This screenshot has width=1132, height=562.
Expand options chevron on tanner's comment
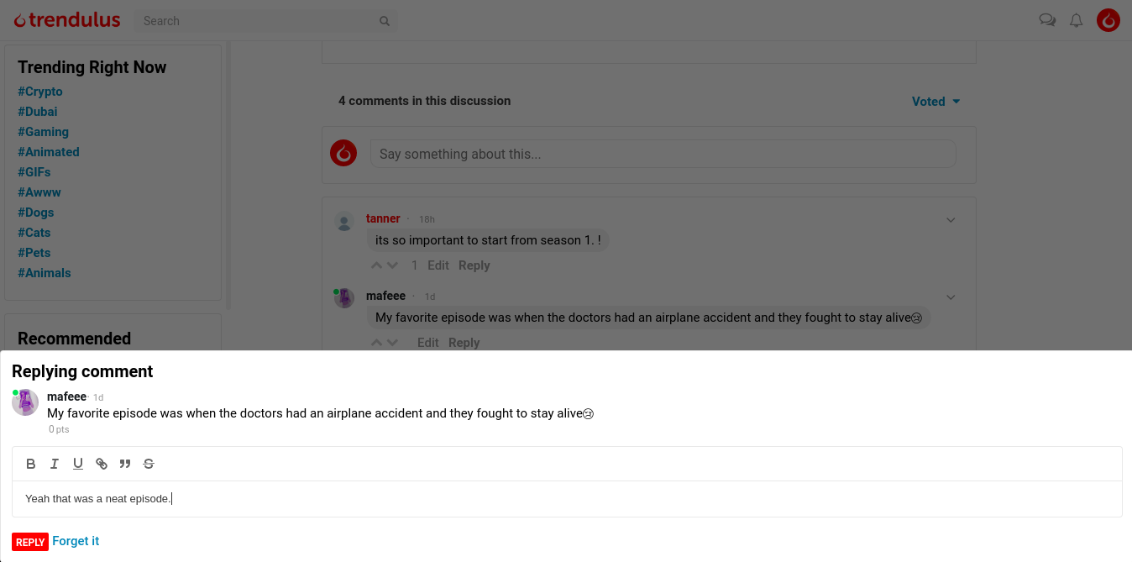coord(951,220)
